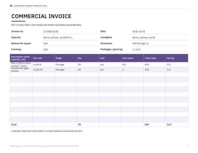Screen dimensions: 198x153
Task: Click the "Fill in every field" instruction text
Action: (47, 25)
